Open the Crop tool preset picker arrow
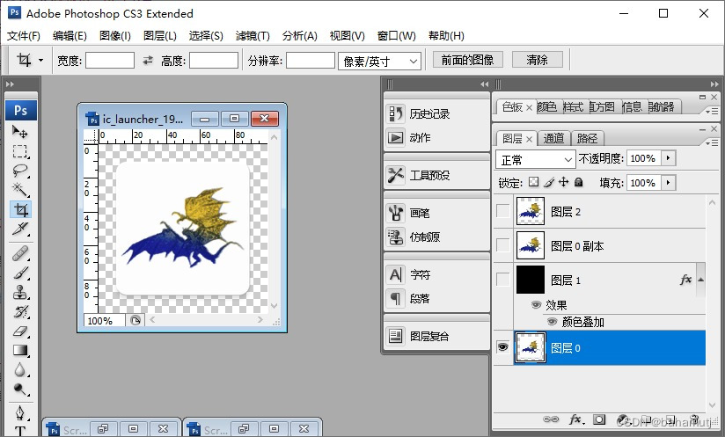Image resolution: width=725 pixels, height=437 pixels. 40,60
